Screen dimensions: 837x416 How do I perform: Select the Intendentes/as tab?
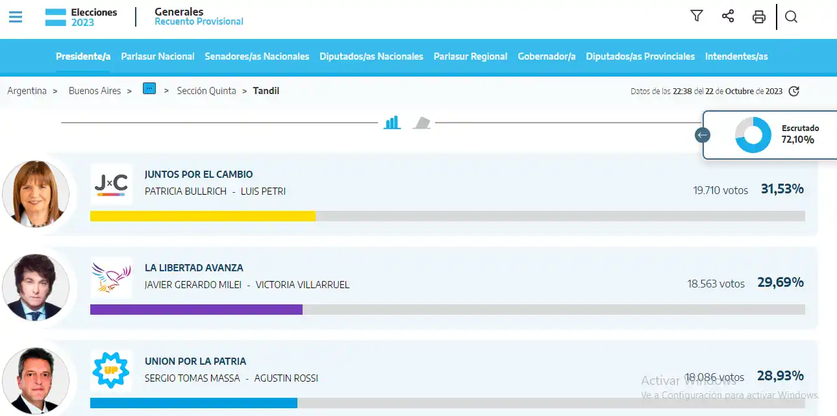click(x=736, y=56)
